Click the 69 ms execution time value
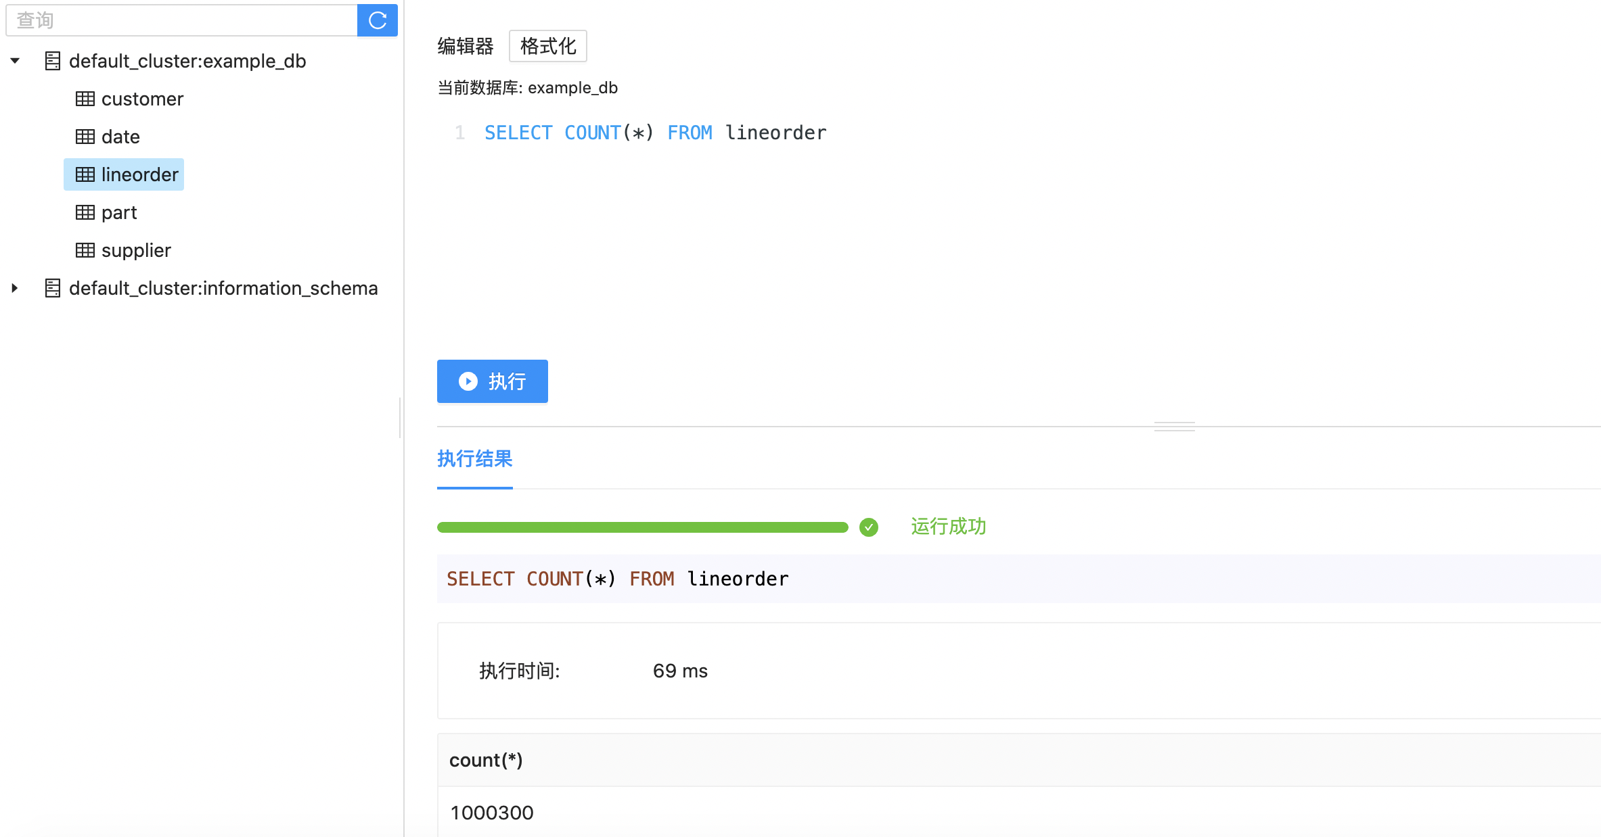The height and width of the screenshot is (837, 1601). pyautogui.click(x=680, y=671)
